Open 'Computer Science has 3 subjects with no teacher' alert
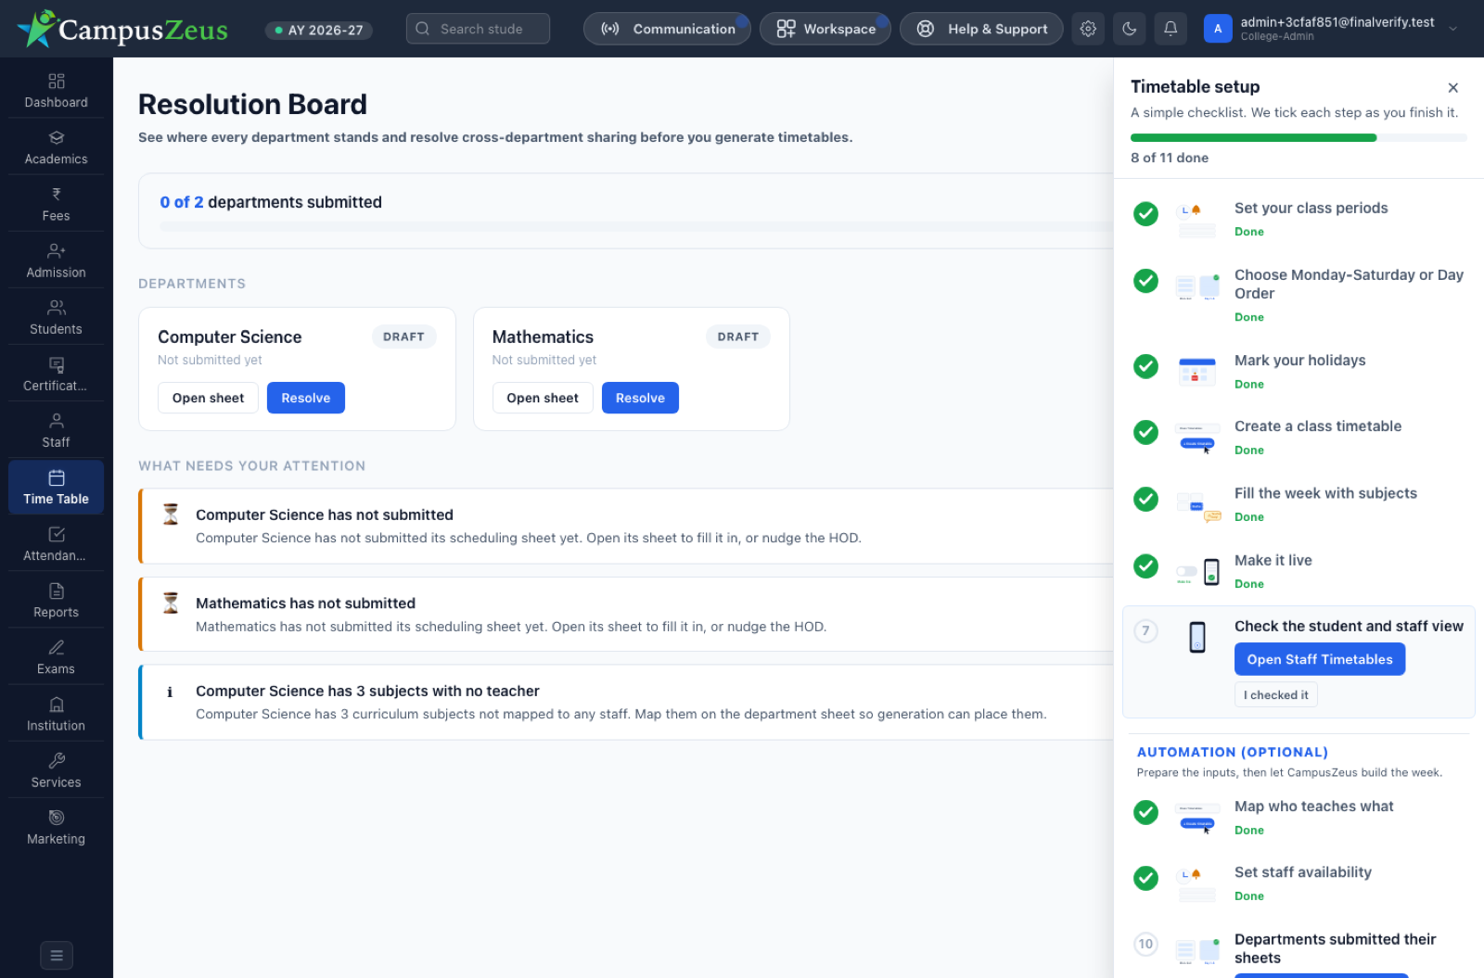The height and width of the screenshot is (978, 1484). point(627,702)
